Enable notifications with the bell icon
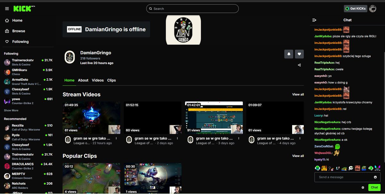Viewport: 385px width, 194px height. tap(289, 54)
